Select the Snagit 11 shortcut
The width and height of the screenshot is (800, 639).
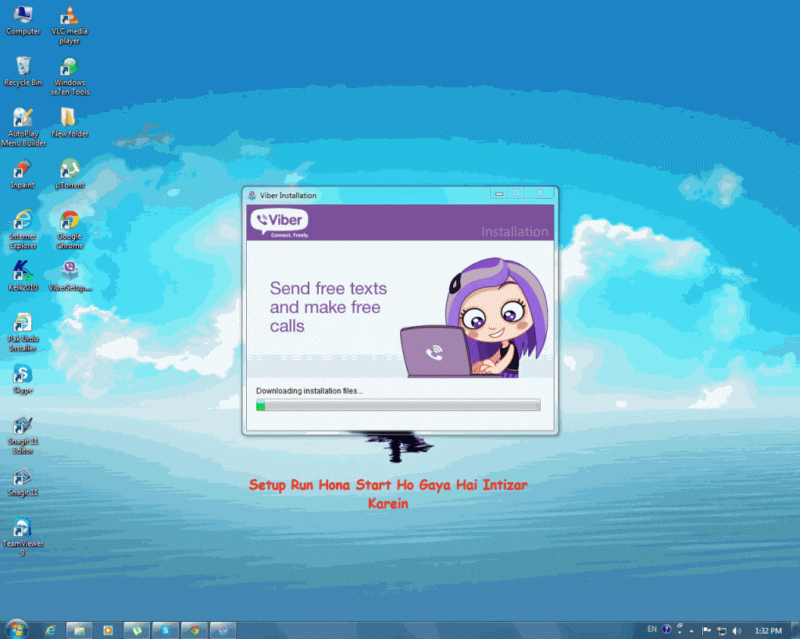pyautogui.click(x=23, y=482)
